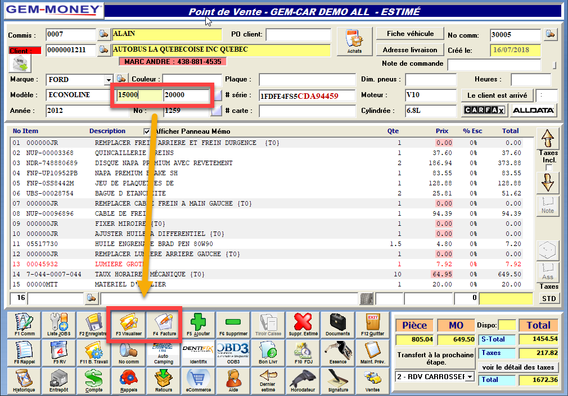Open Adresse livraison
The height and width of the screenshot is (396, 568).
[x=410, y=49]
